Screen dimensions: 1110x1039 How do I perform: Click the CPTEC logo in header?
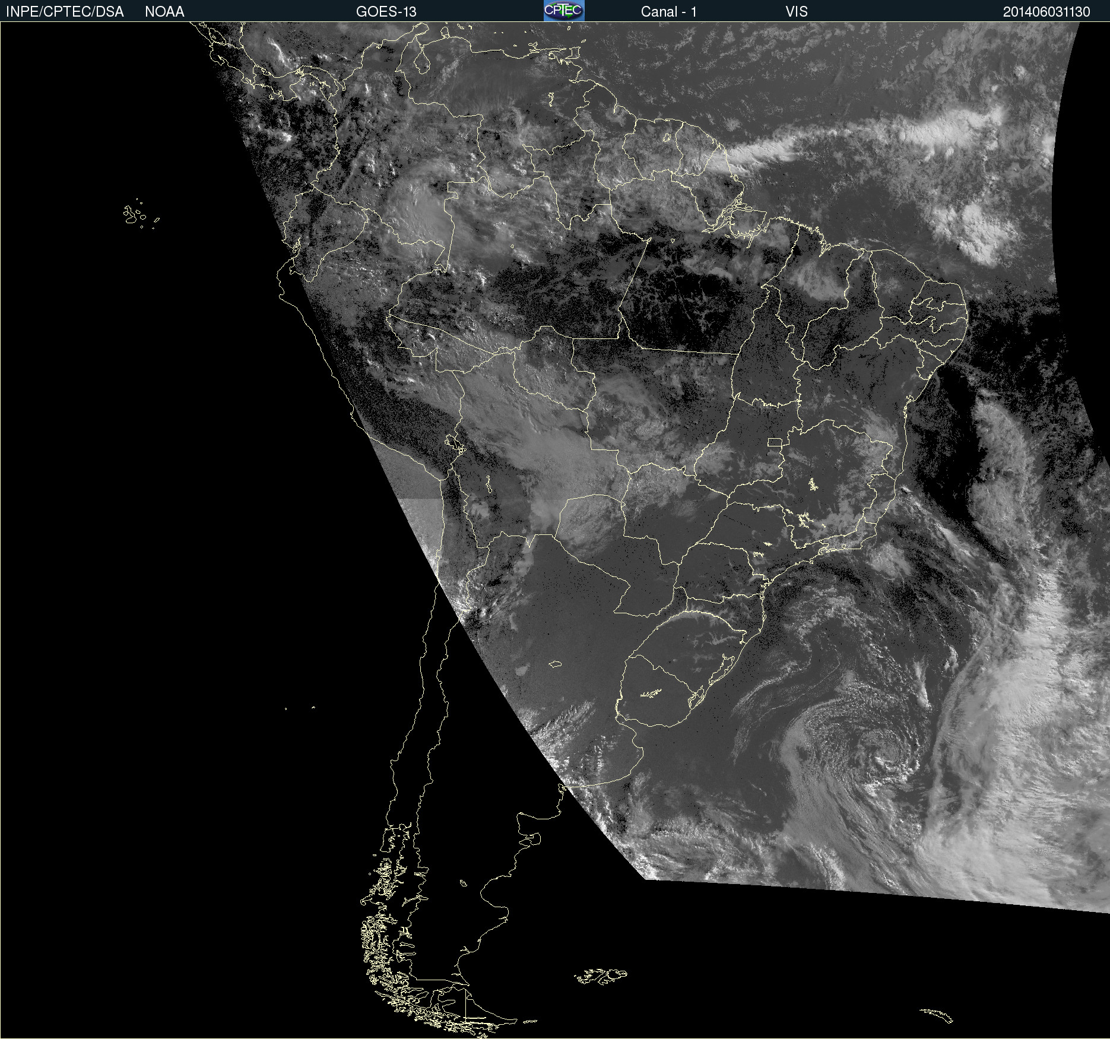click(x=564, y=11)
